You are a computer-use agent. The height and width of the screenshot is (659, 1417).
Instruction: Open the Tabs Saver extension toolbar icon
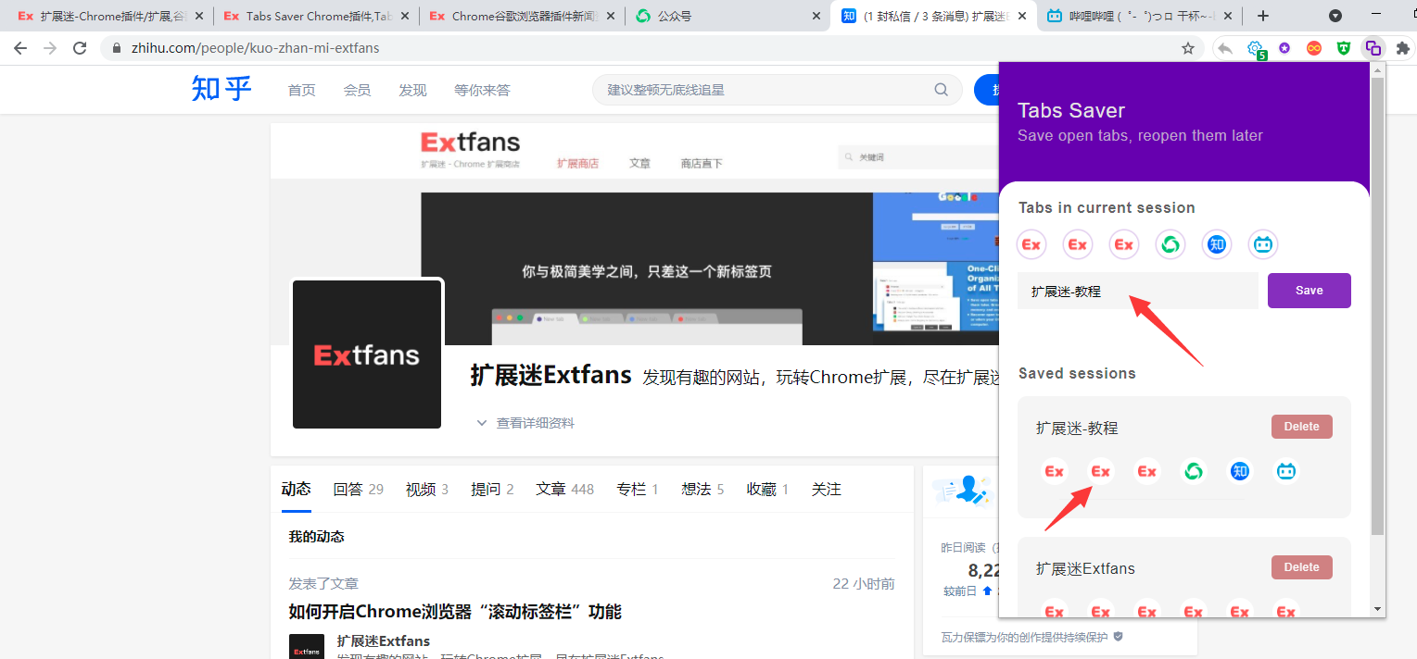tap(1373, 48)
